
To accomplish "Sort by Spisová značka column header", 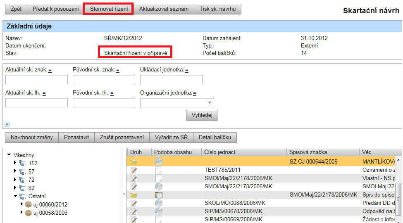I will pos(323,152).
